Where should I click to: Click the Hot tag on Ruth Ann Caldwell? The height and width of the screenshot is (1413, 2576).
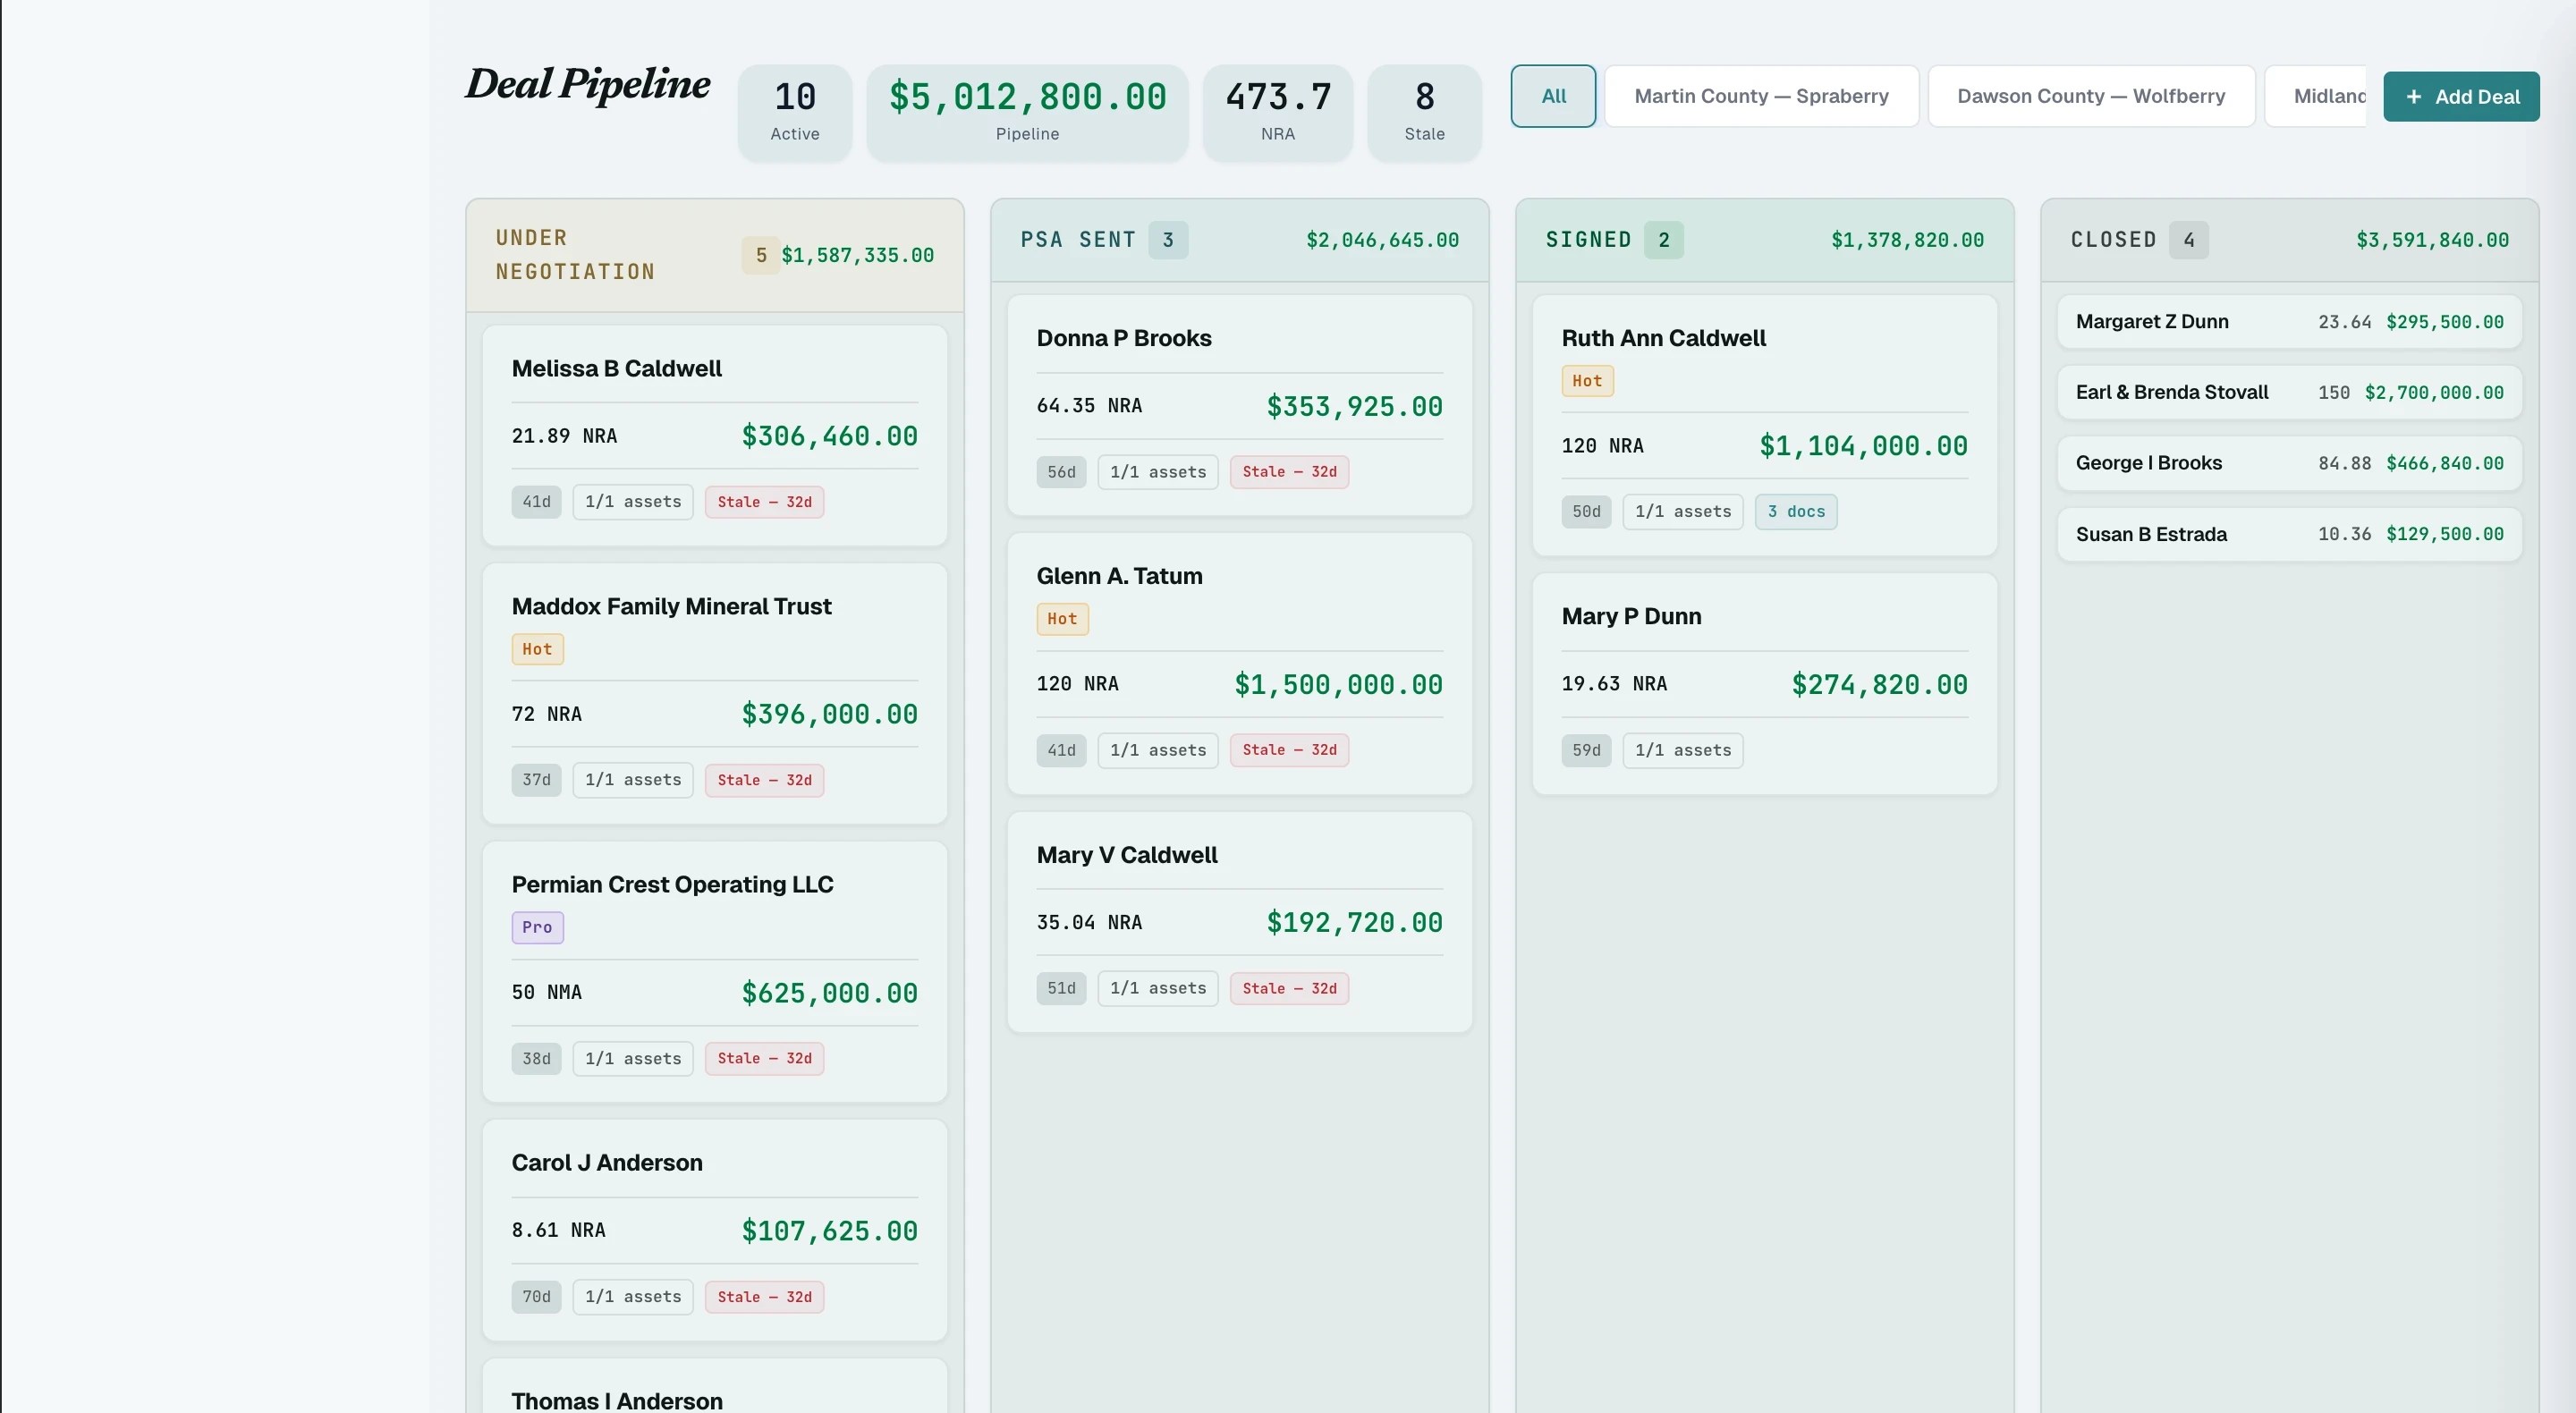(1587, 381)
